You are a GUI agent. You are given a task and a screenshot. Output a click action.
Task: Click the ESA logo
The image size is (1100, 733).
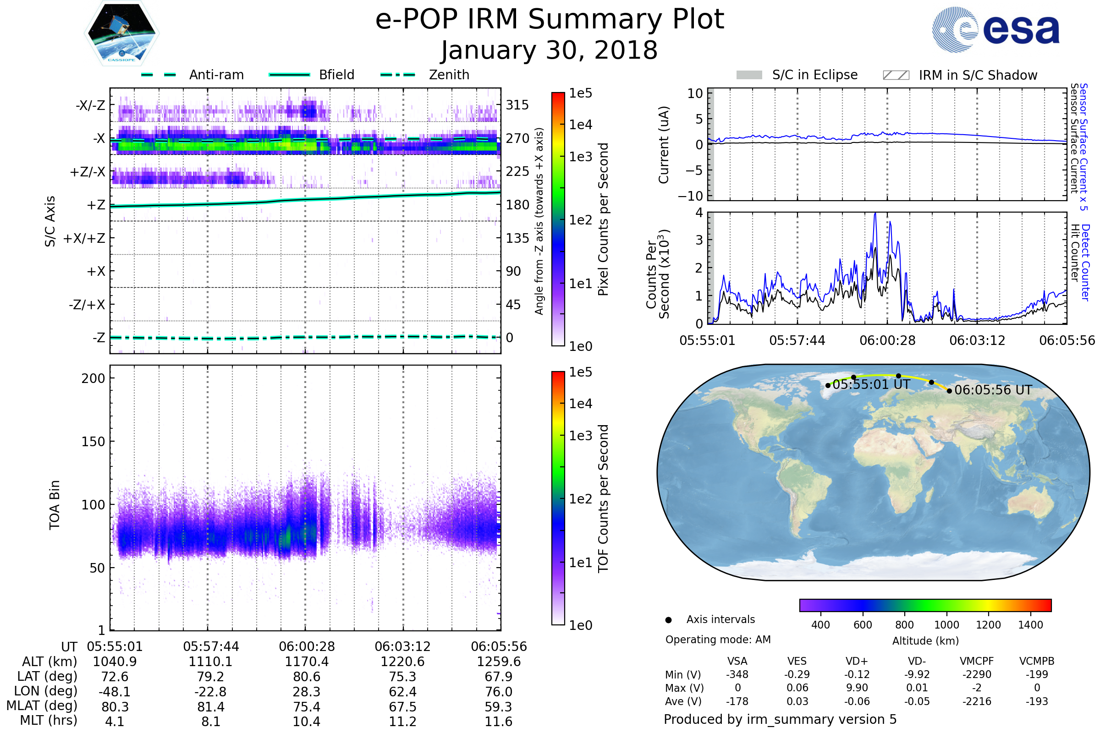click(995, 29)
